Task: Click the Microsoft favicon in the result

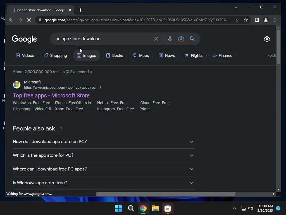Action: 16,85
